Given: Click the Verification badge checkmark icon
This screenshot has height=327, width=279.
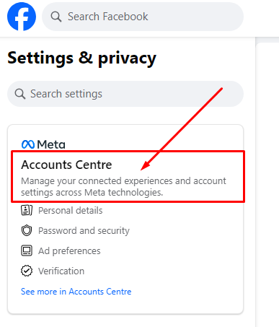Looking at the screenshot, I should [x=27, y=271].
